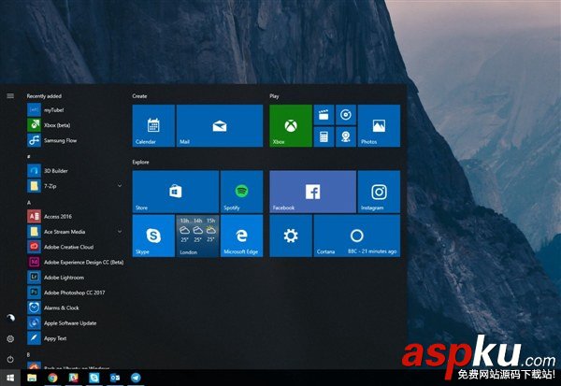
Task: Select the 'Explore' tile group title
Action: 140,162
